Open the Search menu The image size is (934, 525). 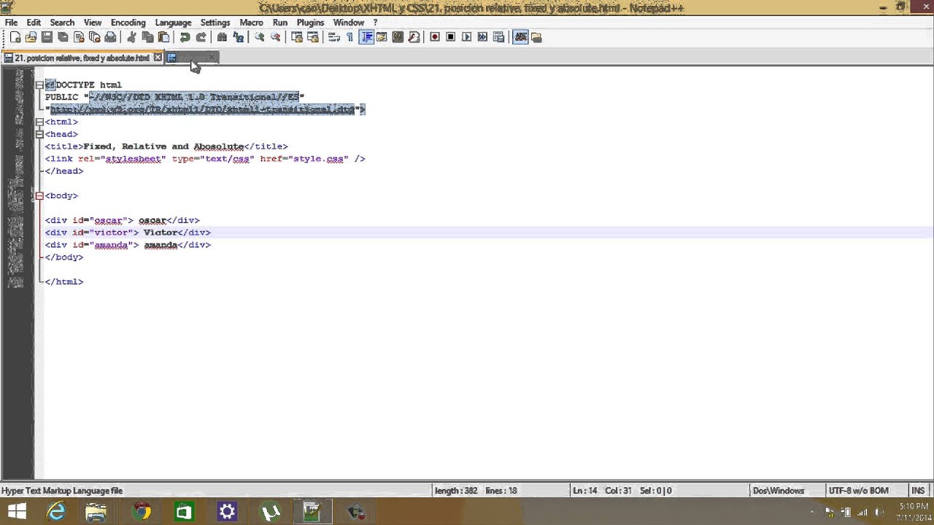click(x=62, y=23)
